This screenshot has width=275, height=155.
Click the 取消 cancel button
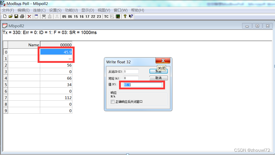pyautogui.click(x=159, y=78)
